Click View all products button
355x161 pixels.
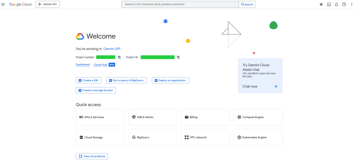(x=92, y=156)
